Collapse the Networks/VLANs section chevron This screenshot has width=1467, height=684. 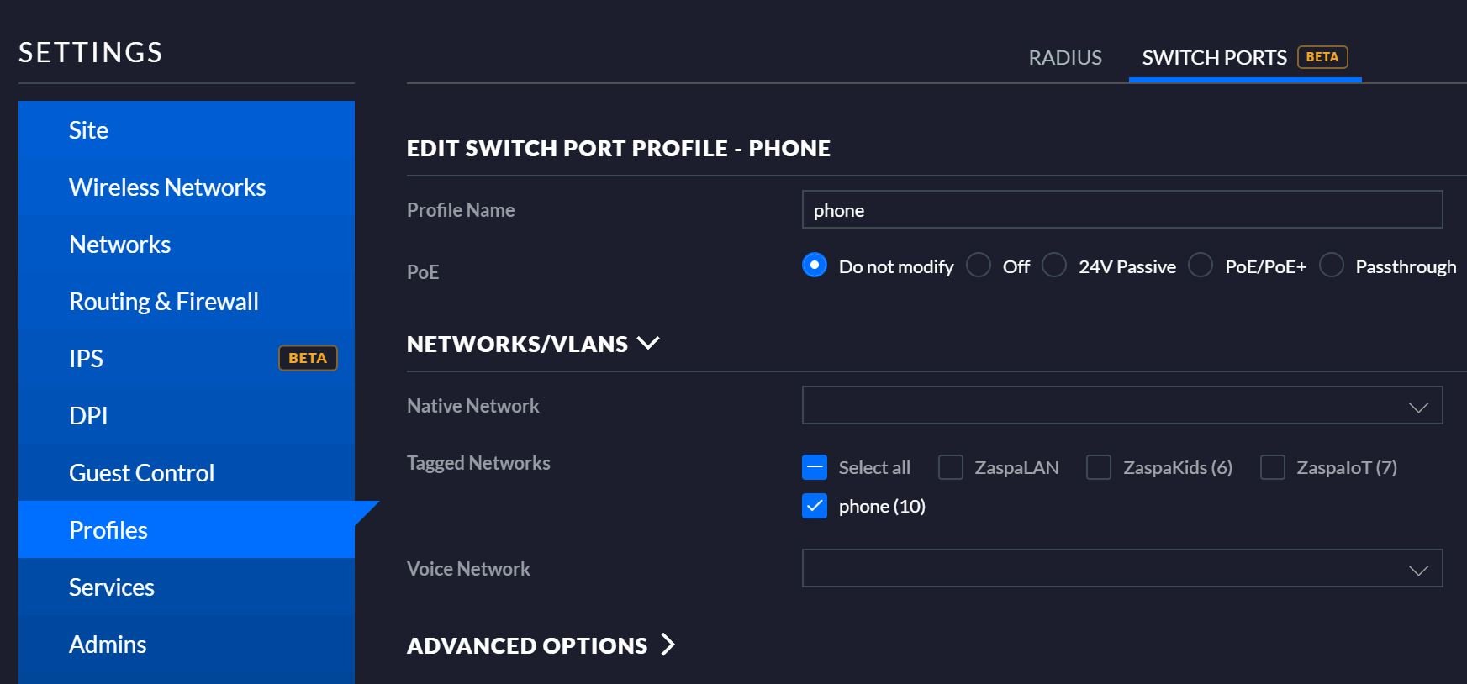coord(648,343)
